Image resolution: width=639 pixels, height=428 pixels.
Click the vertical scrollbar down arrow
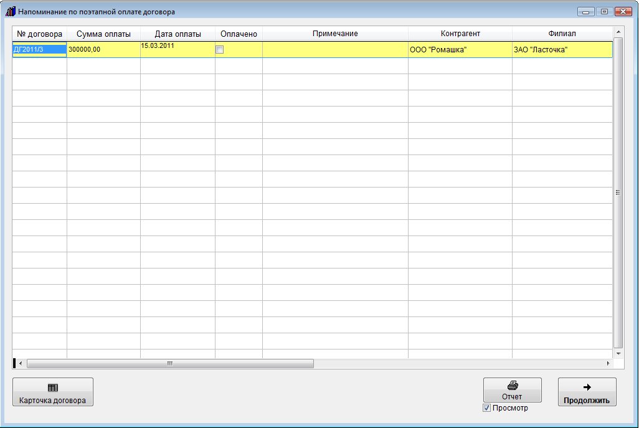(618, 354)
